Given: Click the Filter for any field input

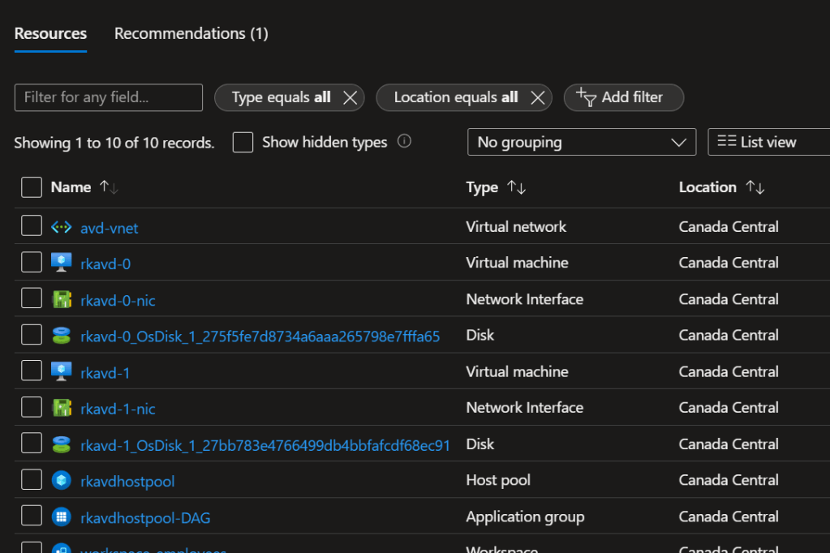Looking at the screenshot, I should pos(108,97).
